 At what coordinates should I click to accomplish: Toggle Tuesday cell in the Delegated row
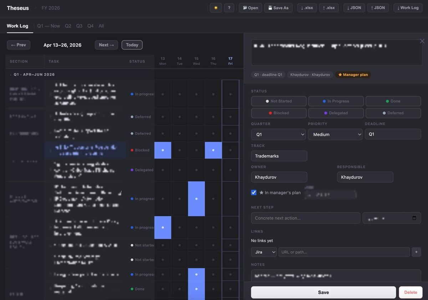tap(179, 170)
